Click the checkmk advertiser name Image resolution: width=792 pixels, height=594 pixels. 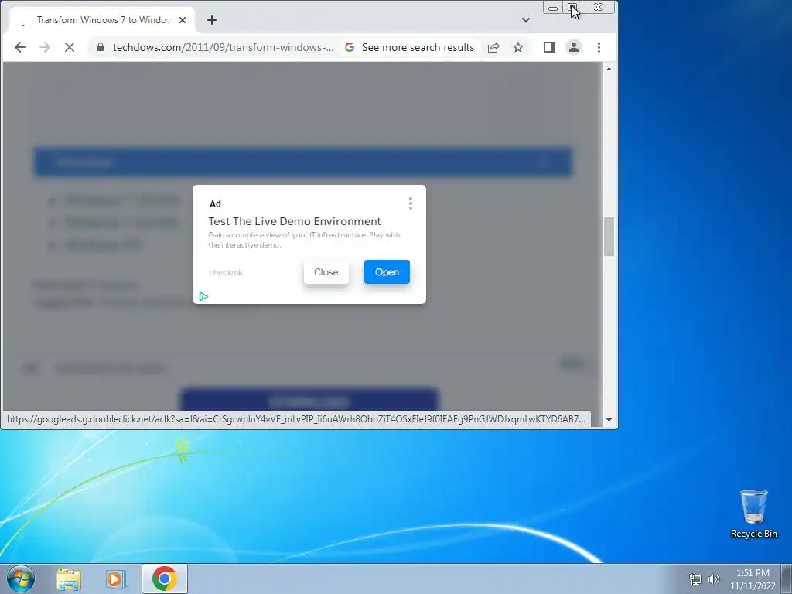[x=226, y=272]
